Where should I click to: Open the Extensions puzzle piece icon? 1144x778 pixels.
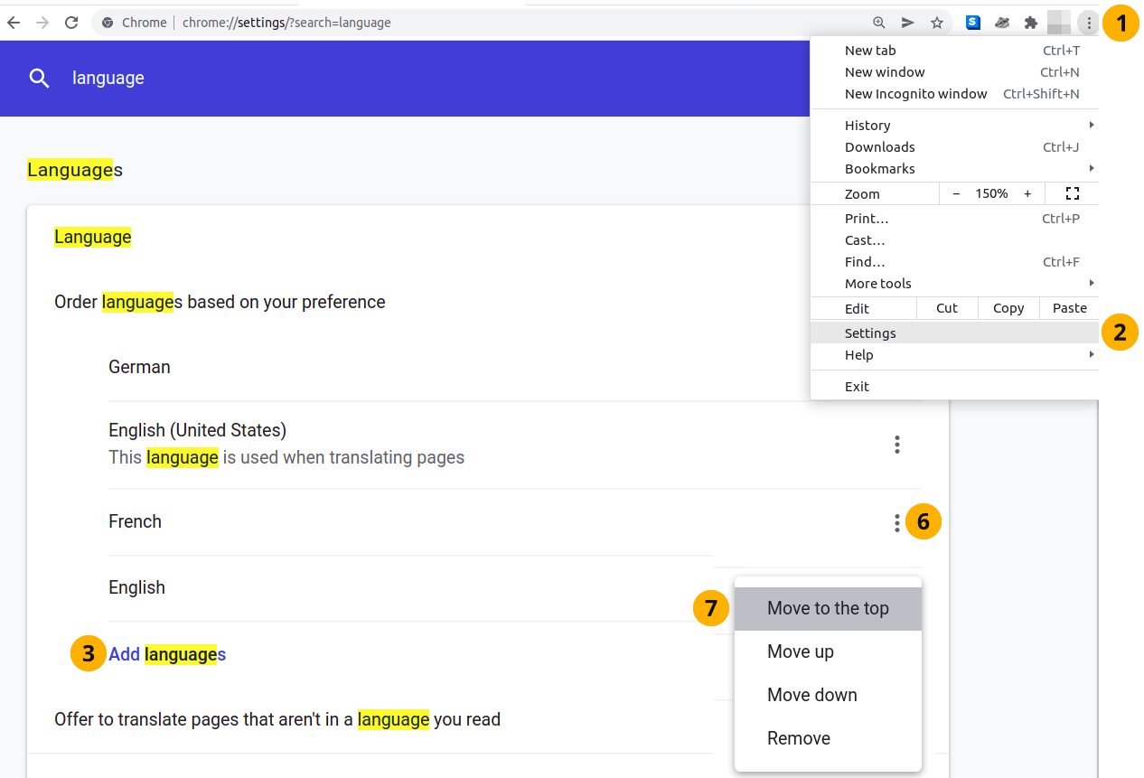tap(1030, 23)
